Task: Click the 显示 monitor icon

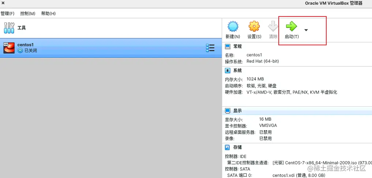Action: [x=228, y=111]
